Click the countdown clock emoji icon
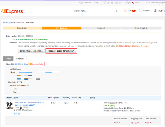Image resolution: width=165 pixels, height=127 pixels. pyautogui.click(x=117, y=46)
